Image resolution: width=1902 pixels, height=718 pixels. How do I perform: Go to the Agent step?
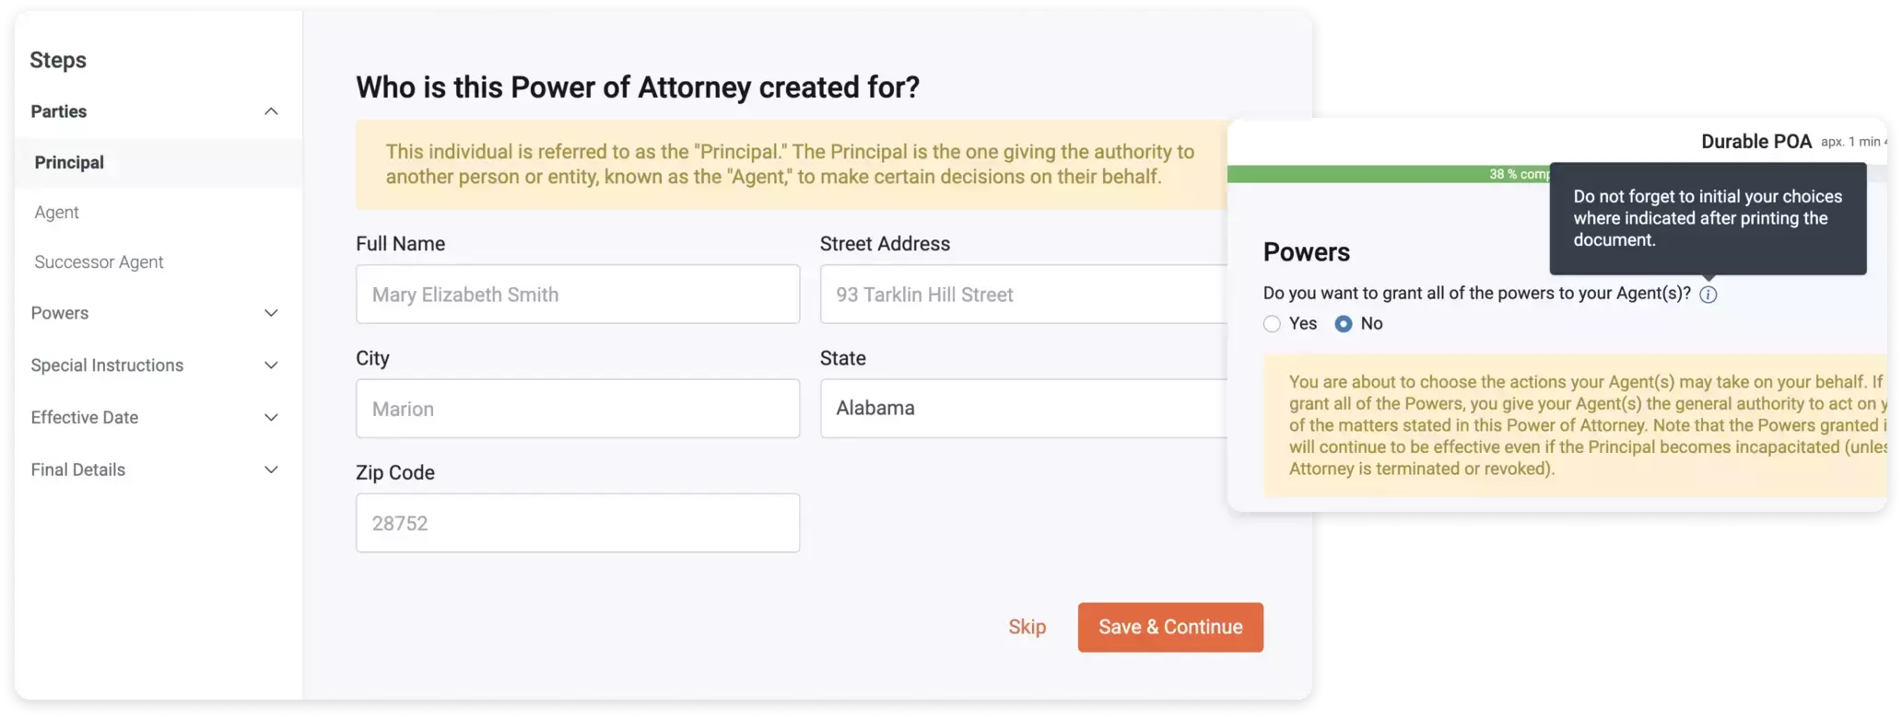[x=57, y=213]
